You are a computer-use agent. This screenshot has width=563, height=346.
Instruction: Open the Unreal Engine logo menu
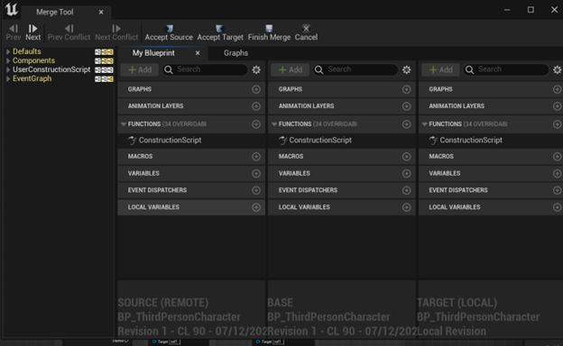click(11, 10)
